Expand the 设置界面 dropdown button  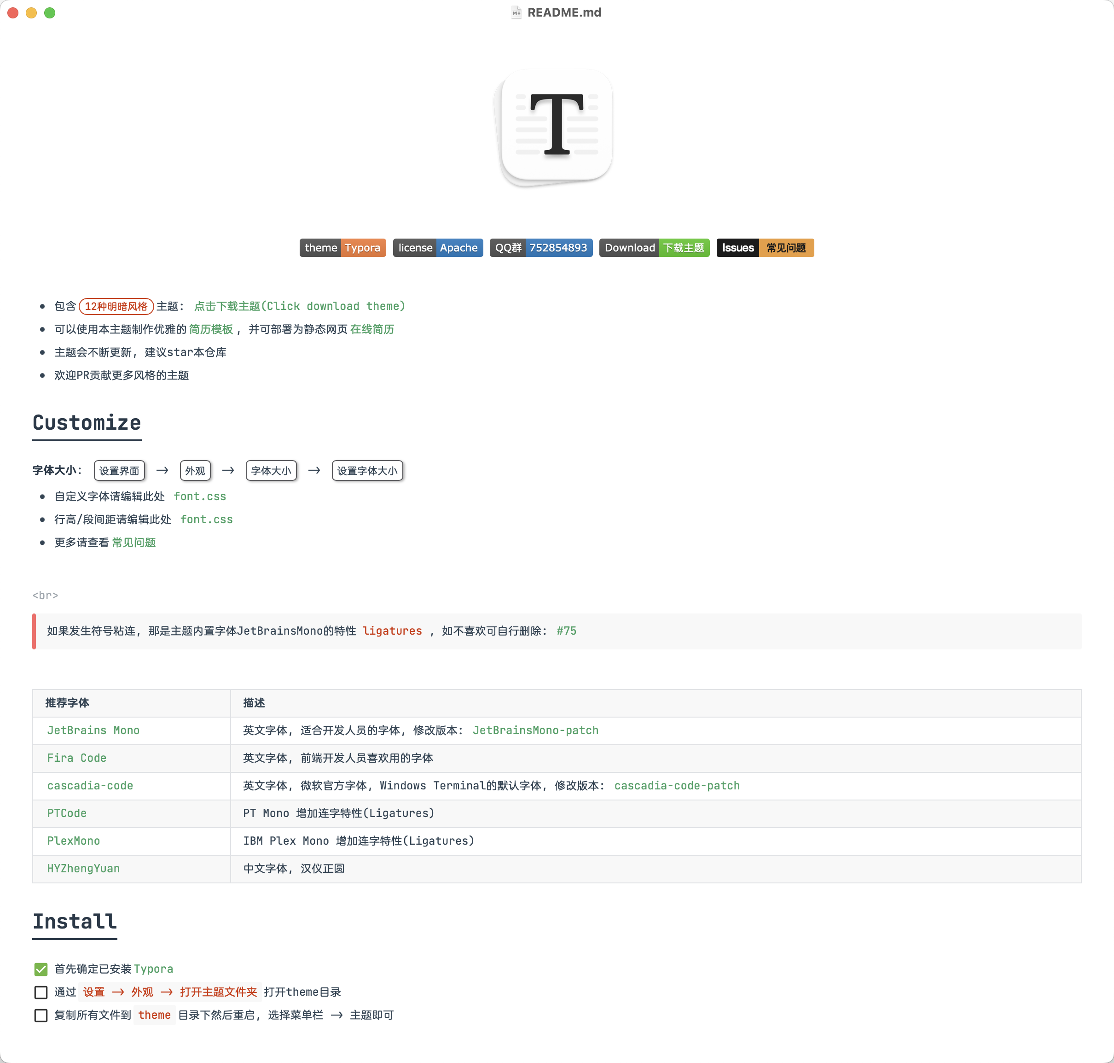(x=118, y=471)
